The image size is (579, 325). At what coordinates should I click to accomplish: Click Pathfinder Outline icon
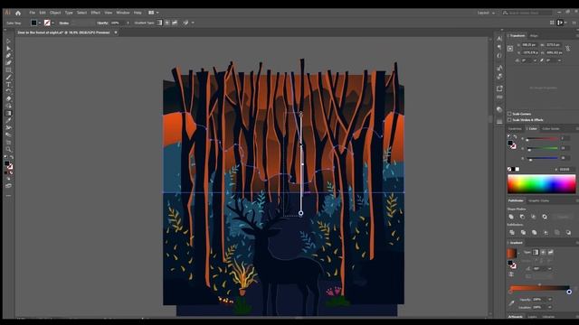(557, 233)
